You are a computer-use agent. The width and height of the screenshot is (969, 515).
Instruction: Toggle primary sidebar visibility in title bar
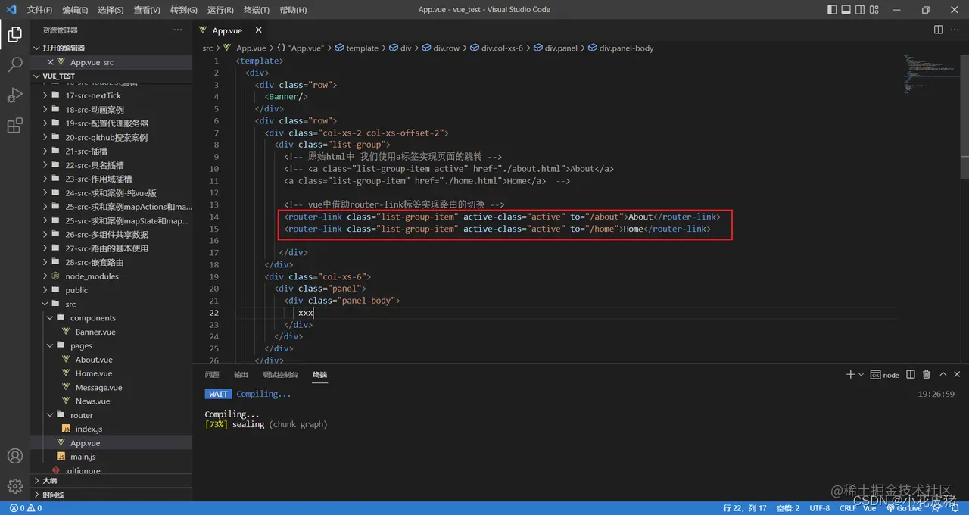pyautogui.click(x=833, y=10)
